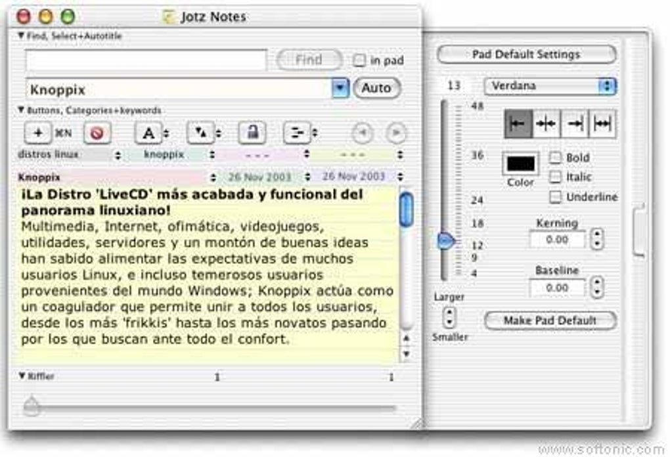
Task: Click the note scrollbar down arrow
Action: 407,354
